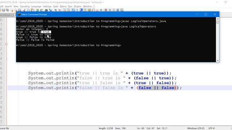Open the Window menu

click(x=87, y=6)
